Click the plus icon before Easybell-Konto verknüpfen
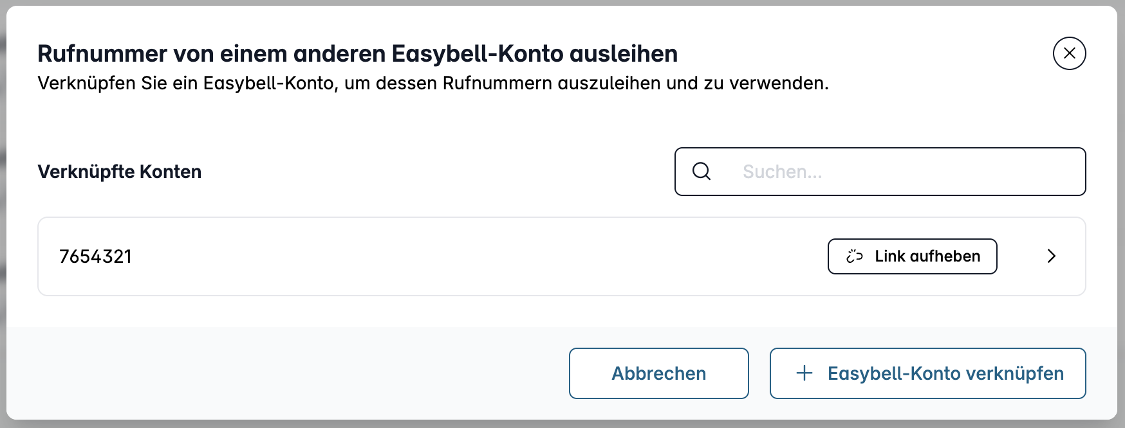 pyautogui.click(x=804, y=373)
